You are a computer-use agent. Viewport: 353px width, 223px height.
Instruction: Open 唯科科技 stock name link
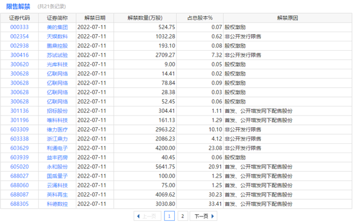coord(57,120)
